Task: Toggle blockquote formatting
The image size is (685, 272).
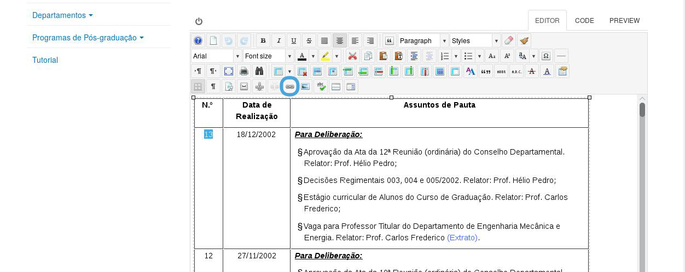Action: [390, 40]
